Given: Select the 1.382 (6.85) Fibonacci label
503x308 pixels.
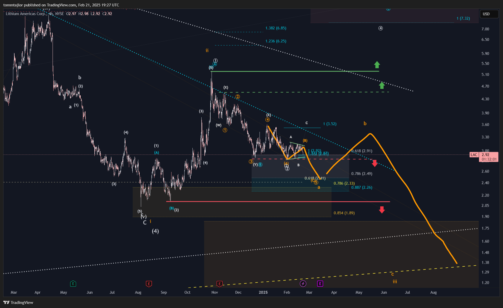Looking at the screenshot, I should pos(276,28).
